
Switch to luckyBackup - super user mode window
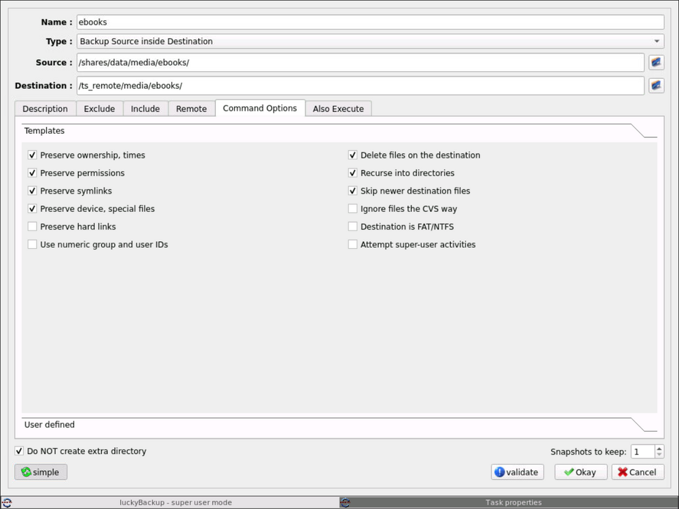170,502
